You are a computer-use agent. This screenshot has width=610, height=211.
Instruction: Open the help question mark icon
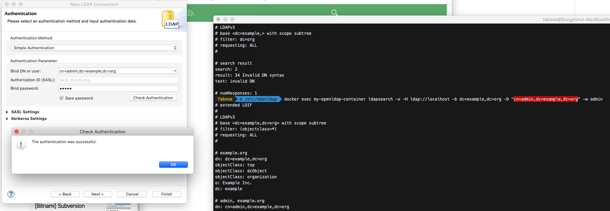coord(11,194)
